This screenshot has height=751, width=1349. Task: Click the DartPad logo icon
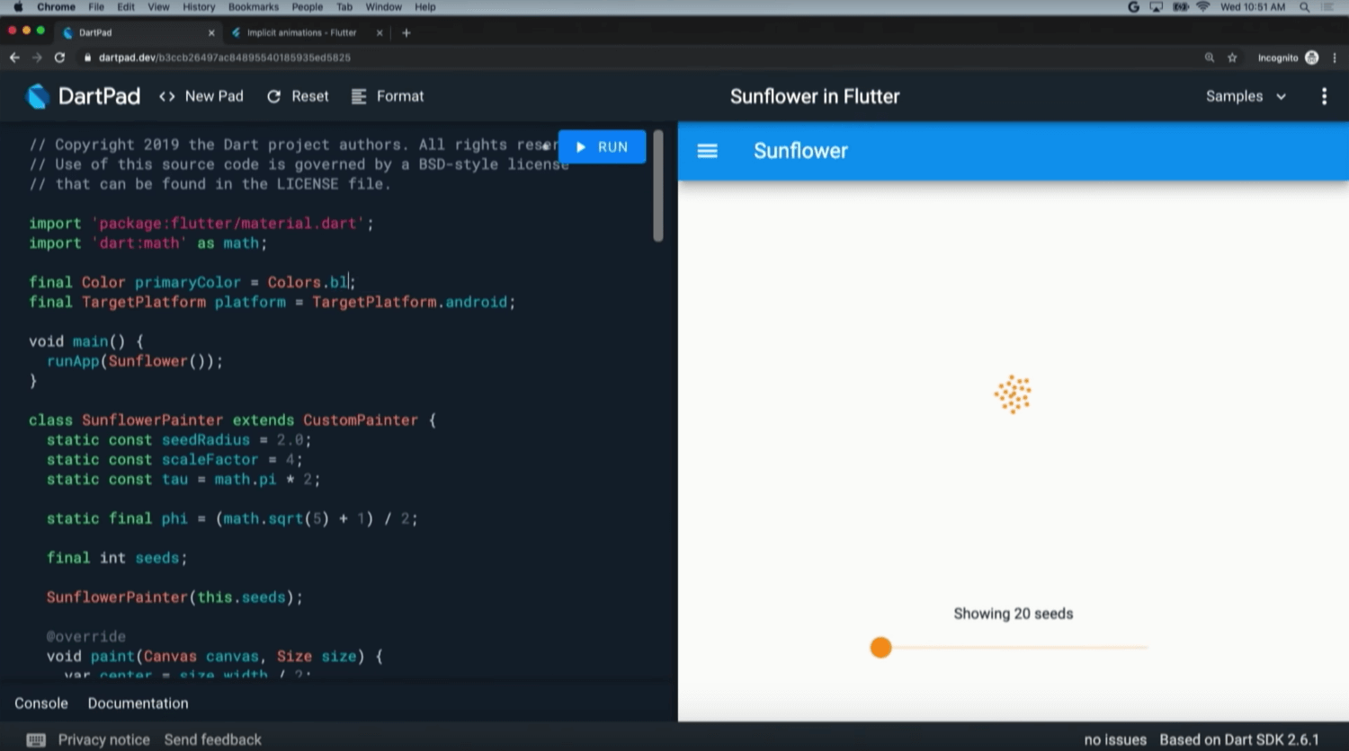tap(38, 96)
